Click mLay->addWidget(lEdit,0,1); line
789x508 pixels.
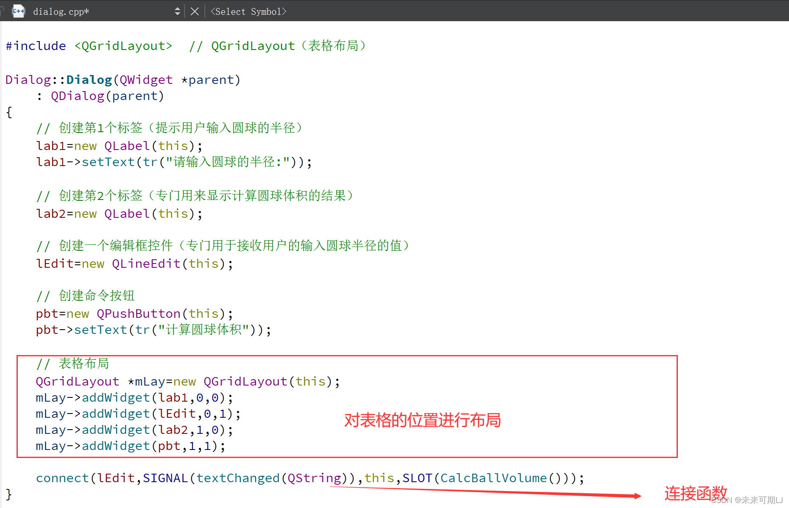click(138, 414)
